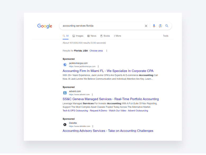Open options menu beside advent.com URL
This screenshot has height=155, width=206.
pyautogui.click(x=92, y=94)
